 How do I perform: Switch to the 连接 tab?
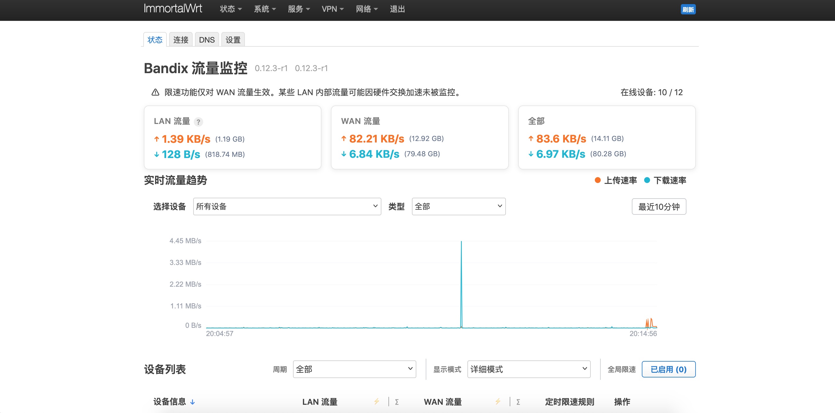coord(181,40)
